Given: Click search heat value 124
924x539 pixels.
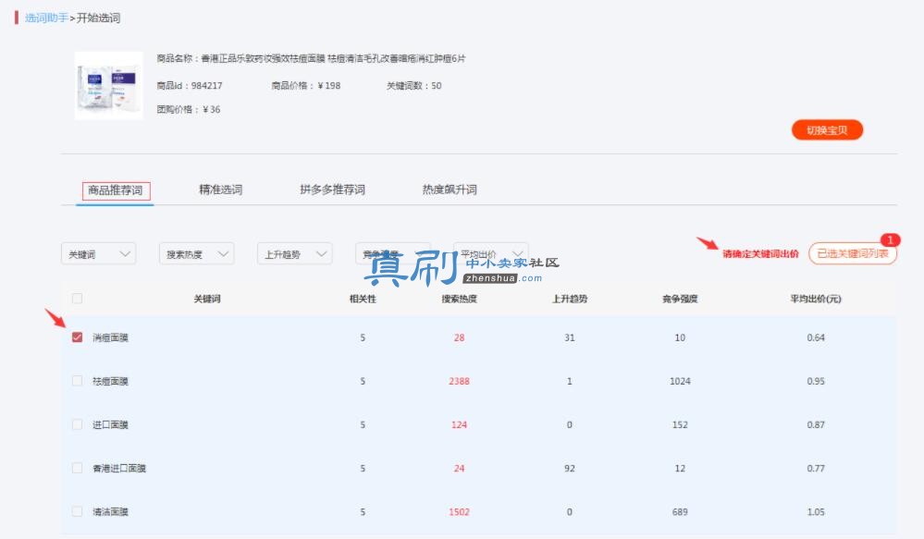Looking at the screenshot, I should click(x=459, y=424).
